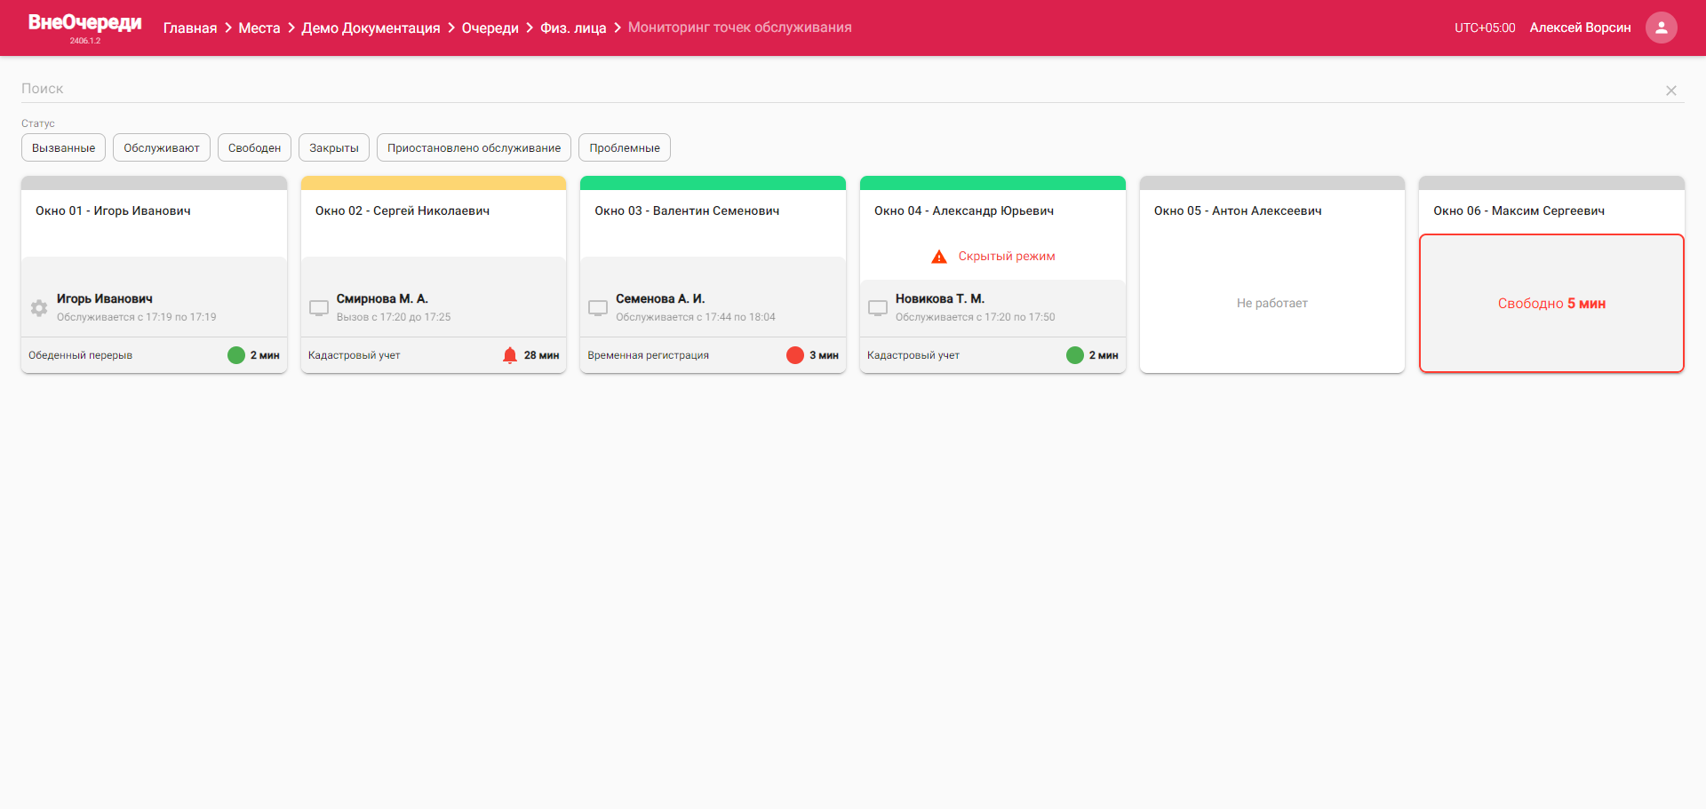Click the red bell alert in Окно 02

pos(510,355)
